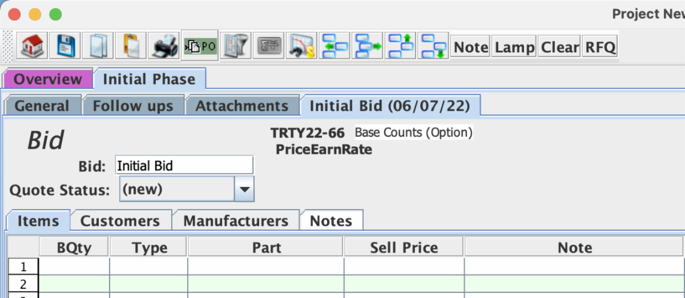Switch to the Overview tab
Screen dimensions: 685x298
click(x=48, y=79)
